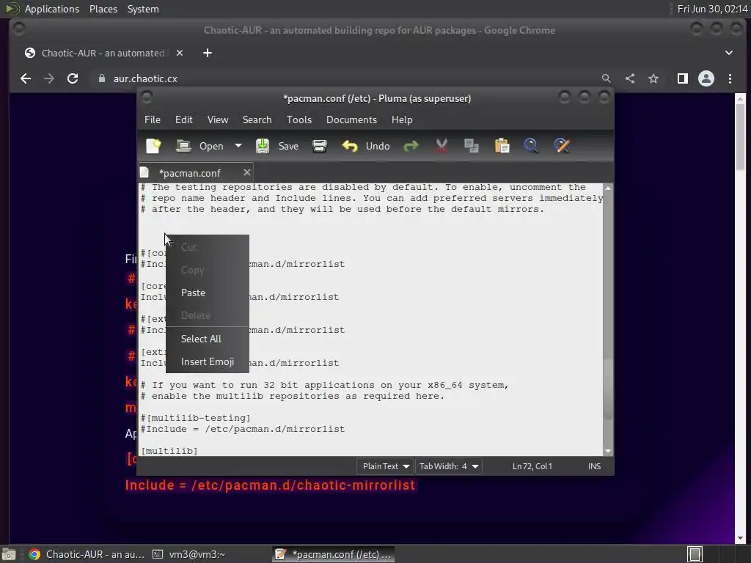The height and width of the screenshot is (563, 751).
Task: Open a new Chrome tab with plus
Action: tap(208, 53)
